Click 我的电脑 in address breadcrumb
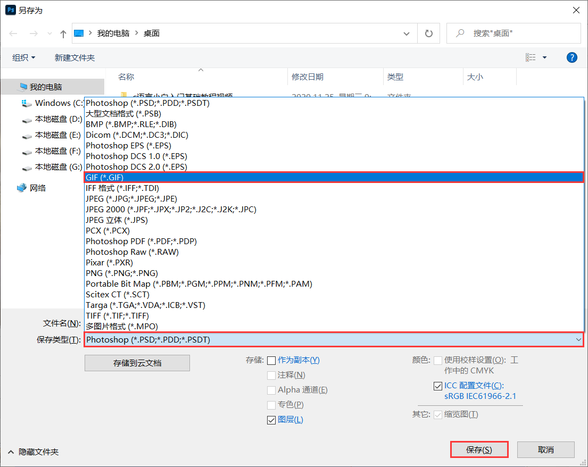588x467 pixels. point(113,34)
